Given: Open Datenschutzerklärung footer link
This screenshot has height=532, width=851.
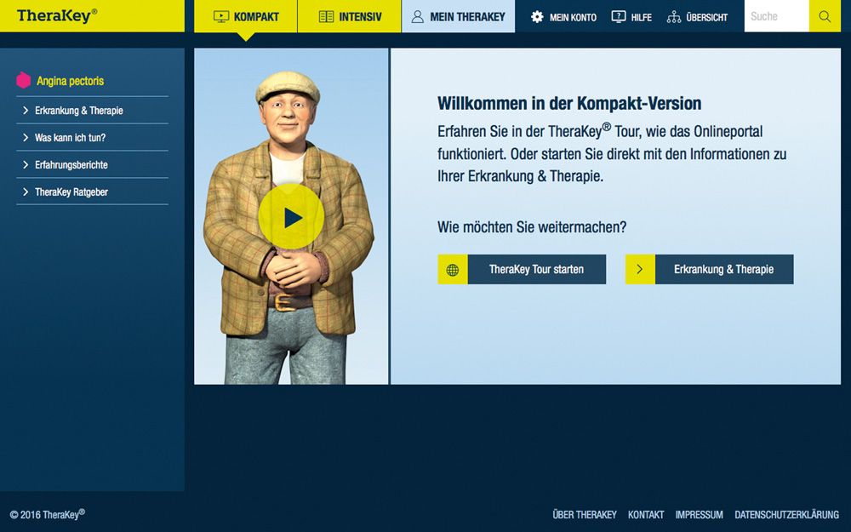Looking at the screenshot, I should point(787,514).
